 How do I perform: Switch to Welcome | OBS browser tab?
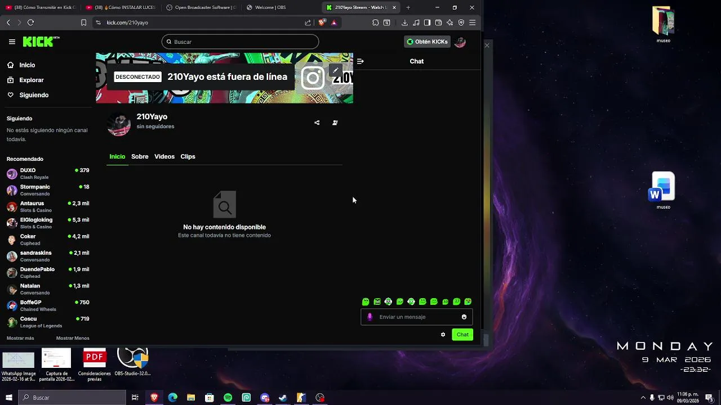pos(281,7)
